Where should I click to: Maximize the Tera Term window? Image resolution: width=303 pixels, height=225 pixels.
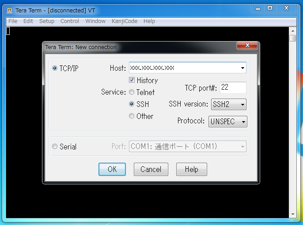pyautogui.click(x=270, y=8)
